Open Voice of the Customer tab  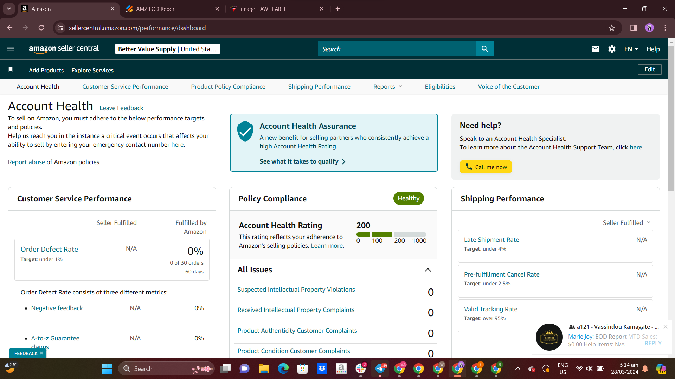coord(509,87)
